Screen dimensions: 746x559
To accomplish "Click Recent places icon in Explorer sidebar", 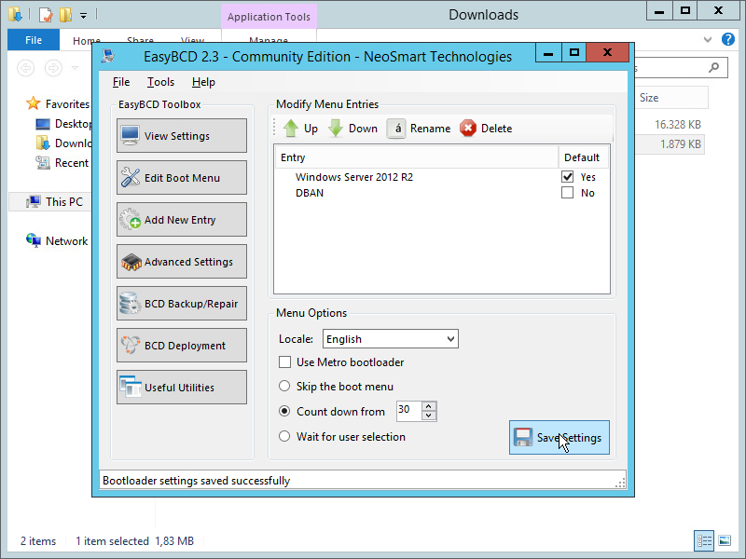I will point(43,162).
